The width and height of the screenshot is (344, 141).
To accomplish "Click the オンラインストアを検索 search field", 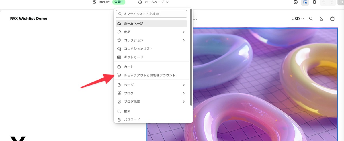I will (x=151, y=14).
